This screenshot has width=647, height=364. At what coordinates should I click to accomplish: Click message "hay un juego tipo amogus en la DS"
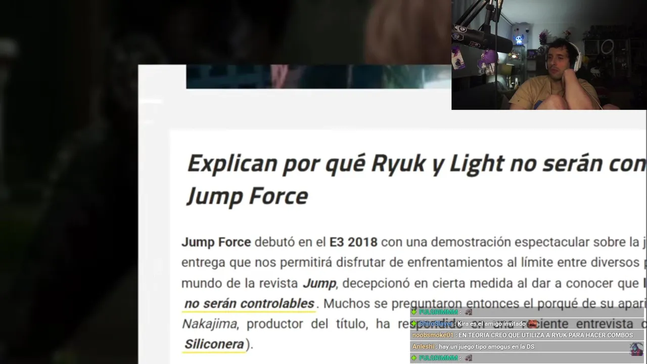click(486, 347)
